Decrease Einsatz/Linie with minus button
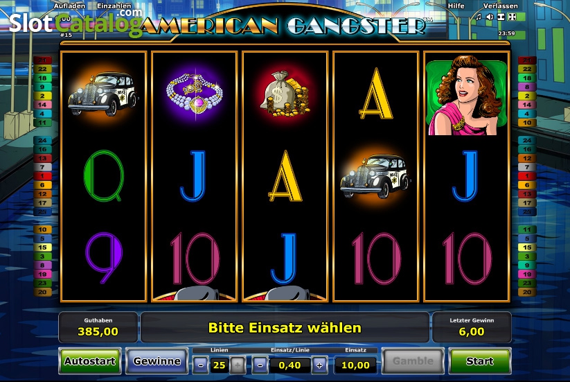 260,365
